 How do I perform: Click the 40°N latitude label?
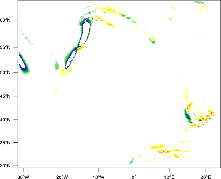tap(5, 120)
